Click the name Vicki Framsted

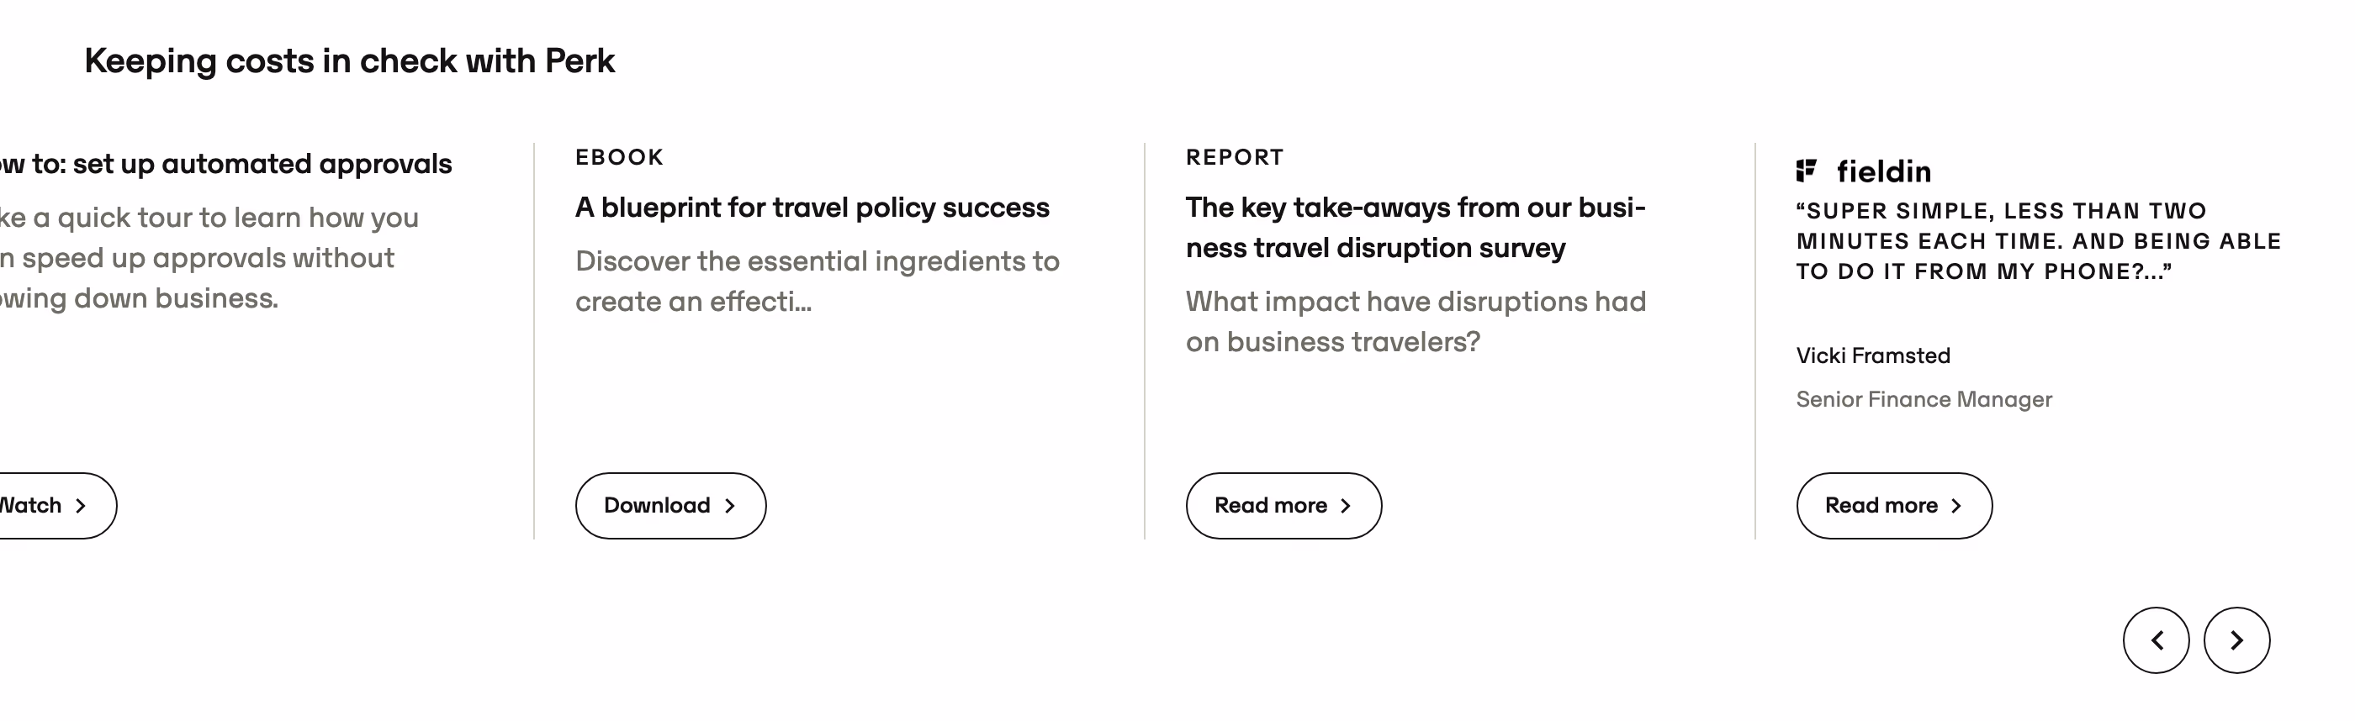click(x=1873, y=355)
